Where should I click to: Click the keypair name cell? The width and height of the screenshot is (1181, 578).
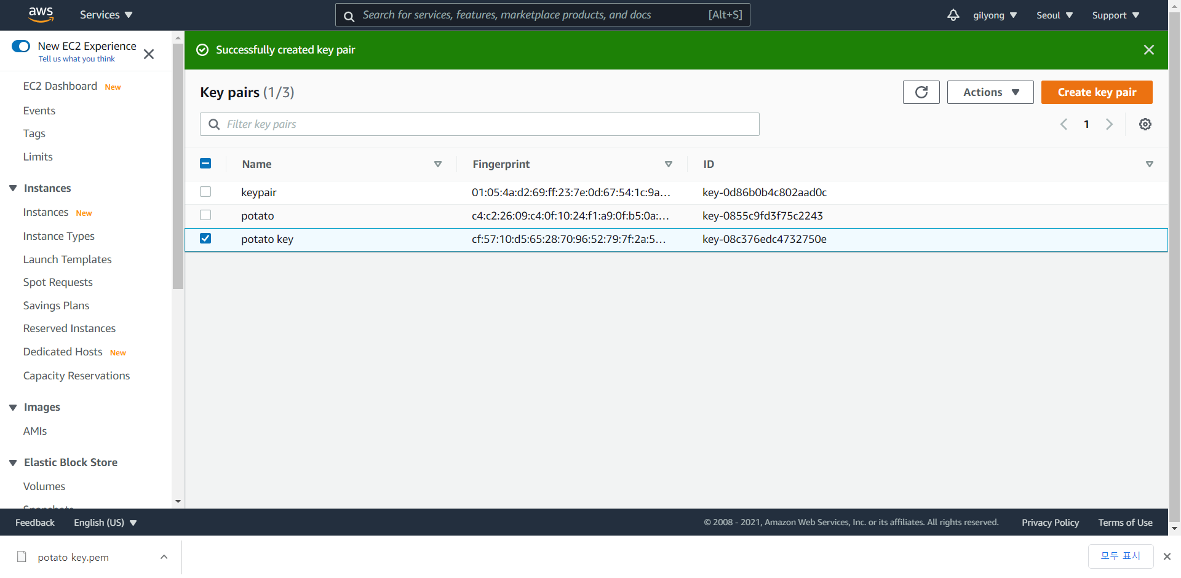pos(259,192)
